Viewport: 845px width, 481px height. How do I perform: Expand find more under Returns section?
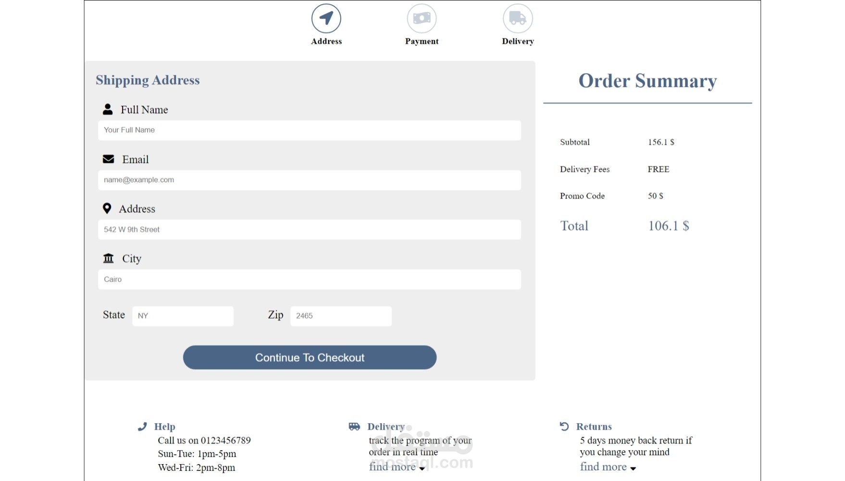(608, 467)
